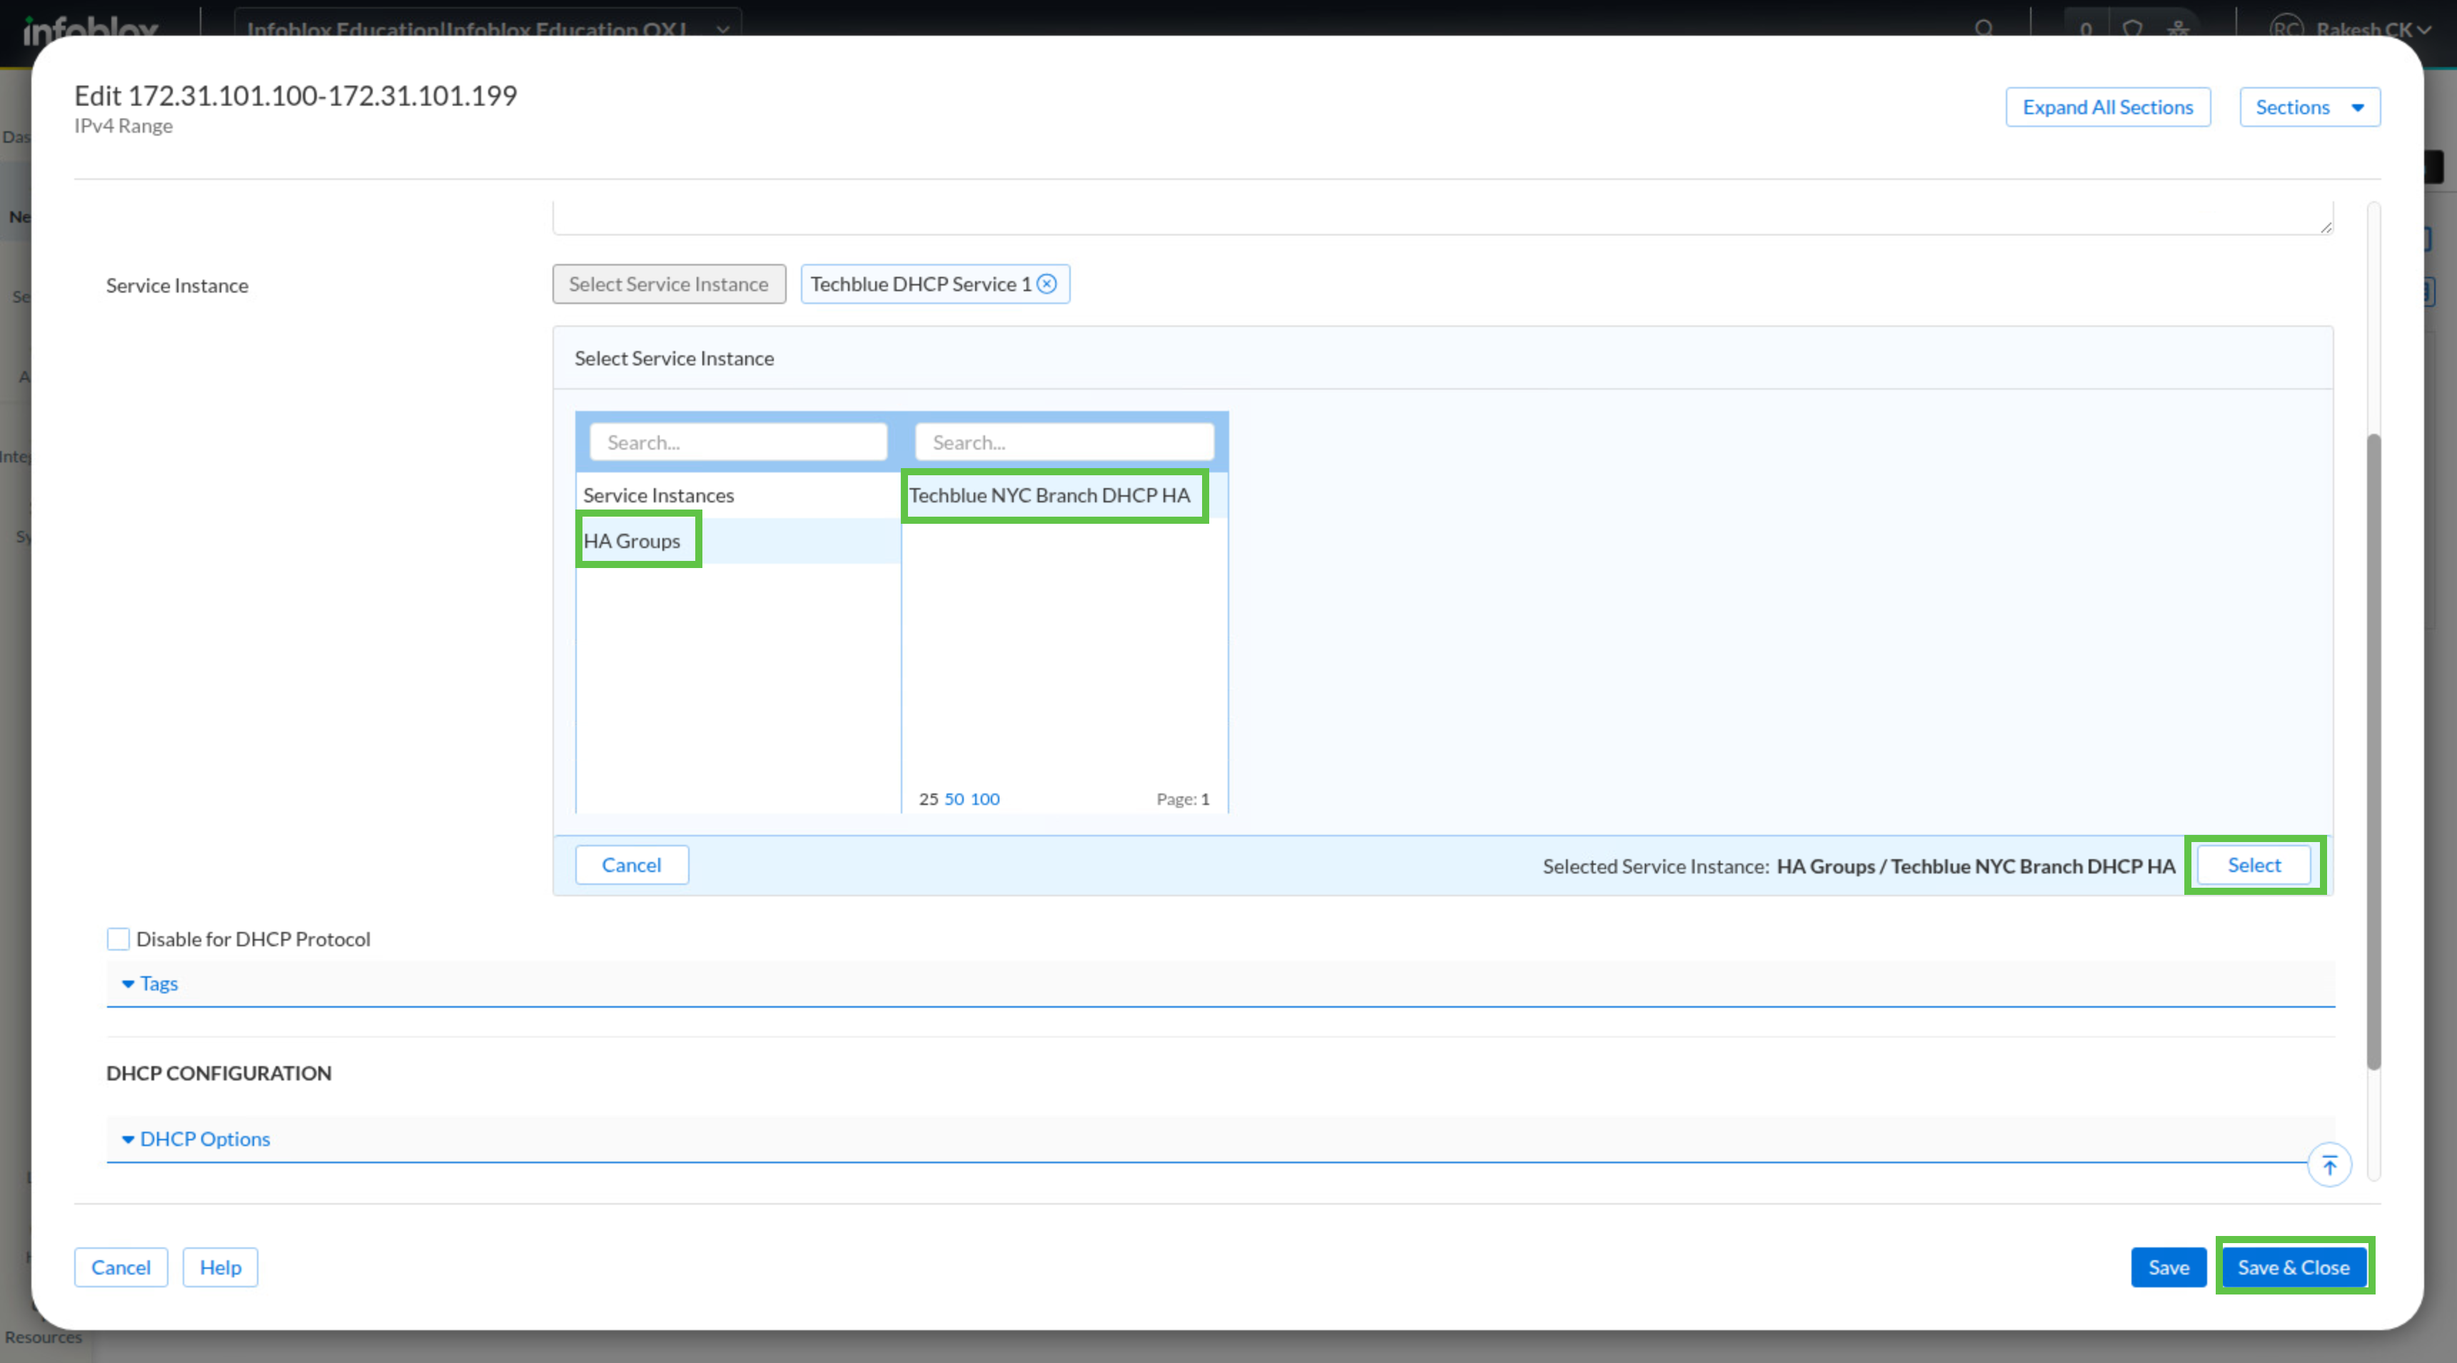Open the Sections dropdown

tap(2309, 107)
